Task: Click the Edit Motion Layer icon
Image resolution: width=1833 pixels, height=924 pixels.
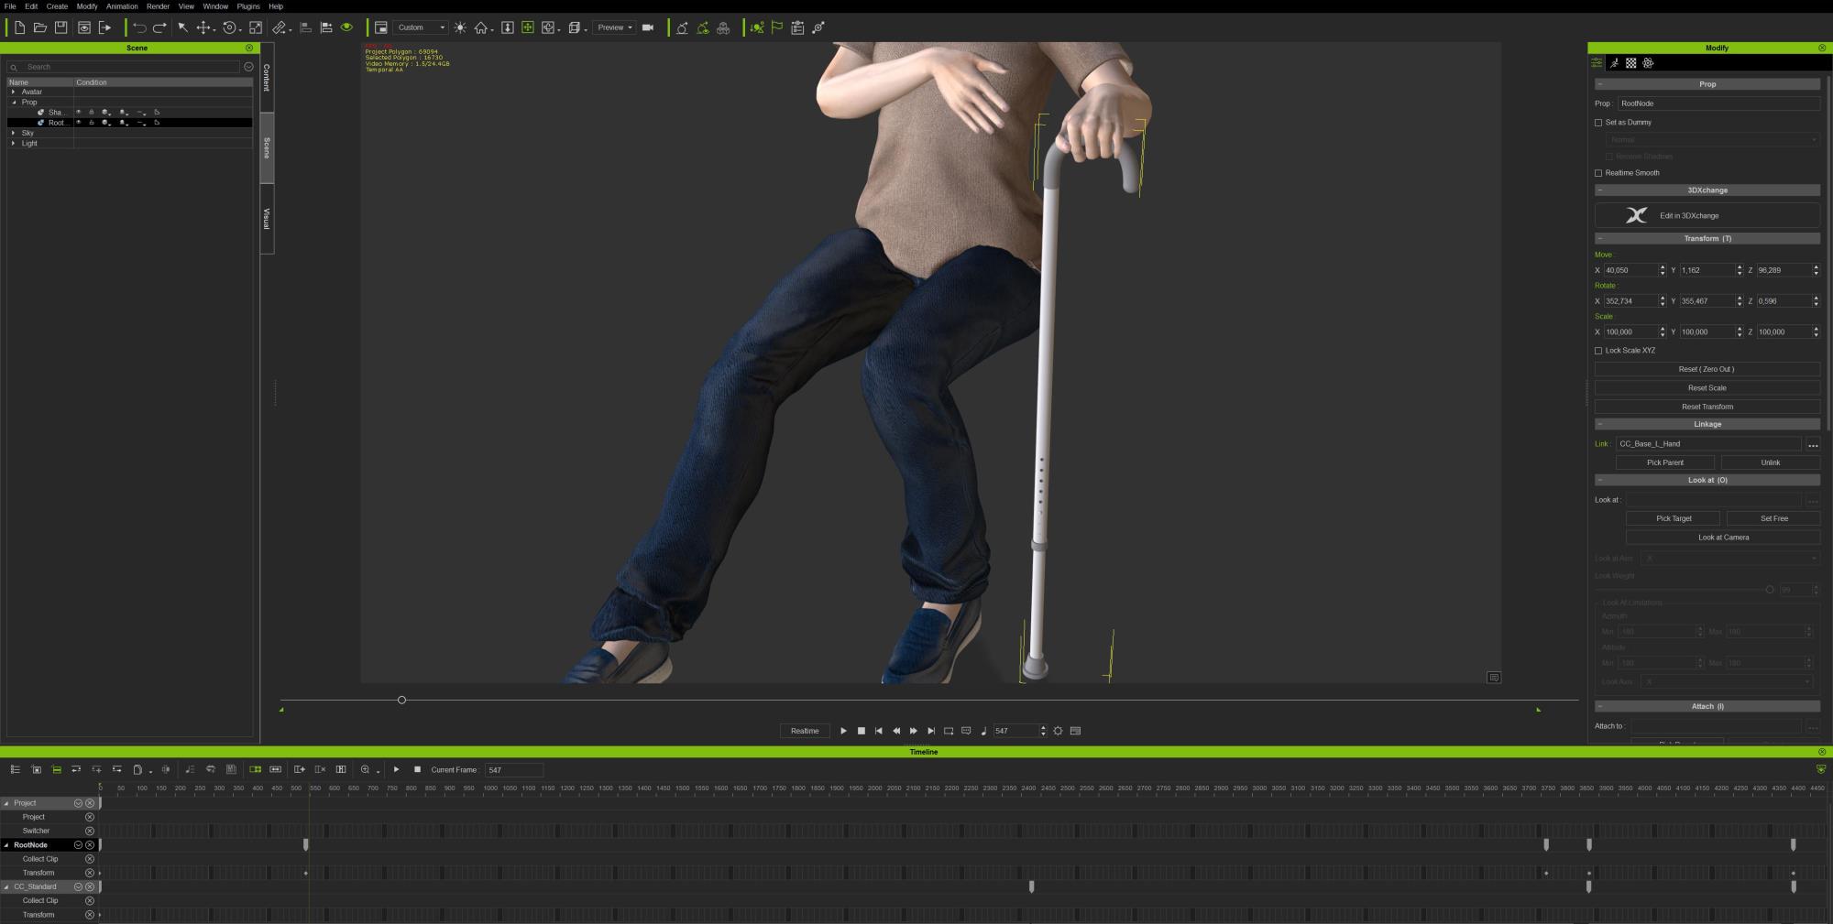Action: pos(756,27)
